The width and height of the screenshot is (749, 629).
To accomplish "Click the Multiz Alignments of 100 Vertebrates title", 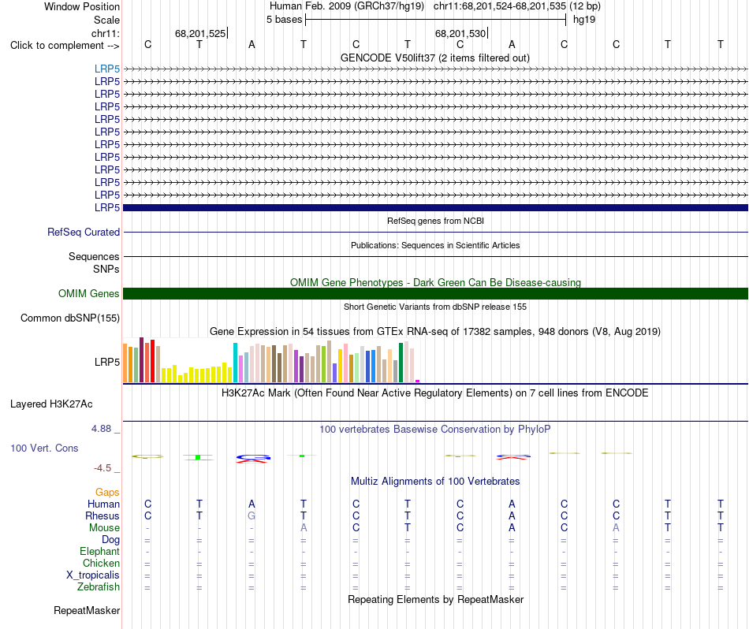I will tap(435, 482).
